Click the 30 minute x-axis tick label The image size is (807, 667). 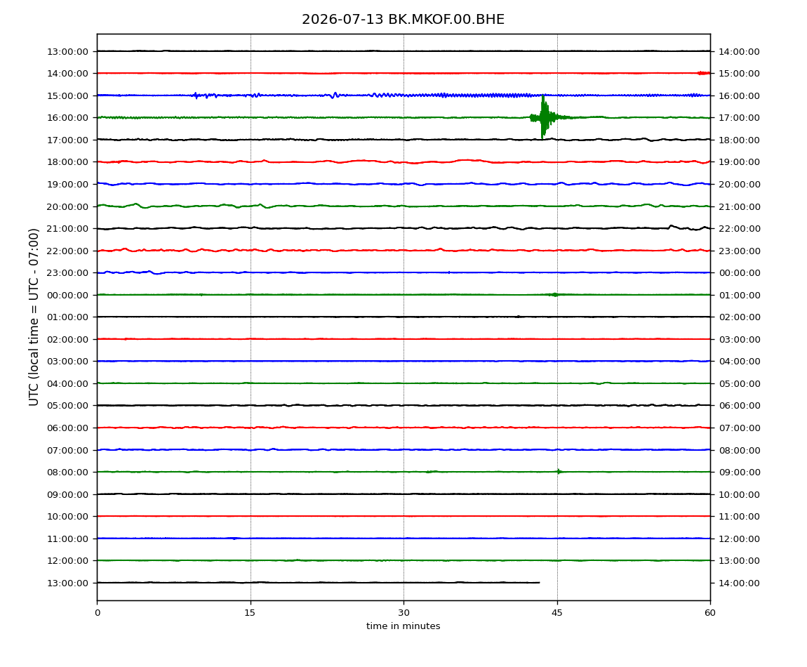pos(403,613)
